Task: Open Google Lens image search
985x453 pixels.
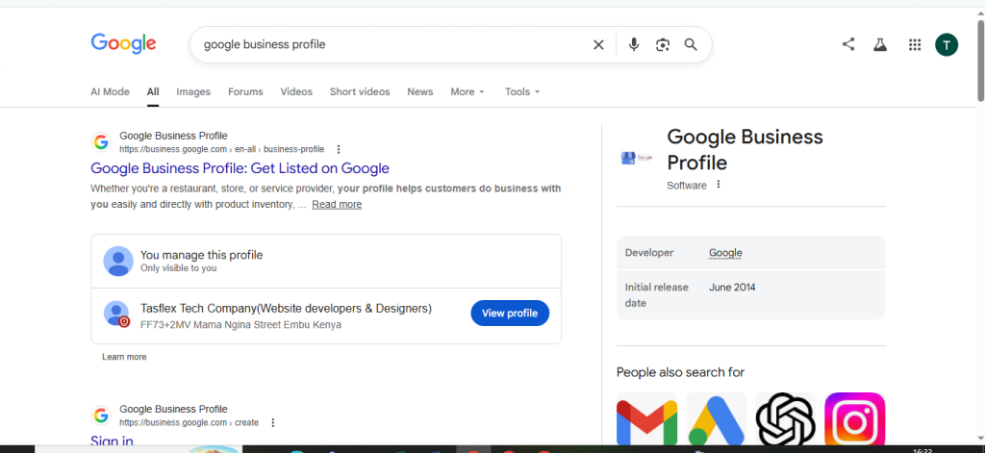Action: [x=663, y=44]
